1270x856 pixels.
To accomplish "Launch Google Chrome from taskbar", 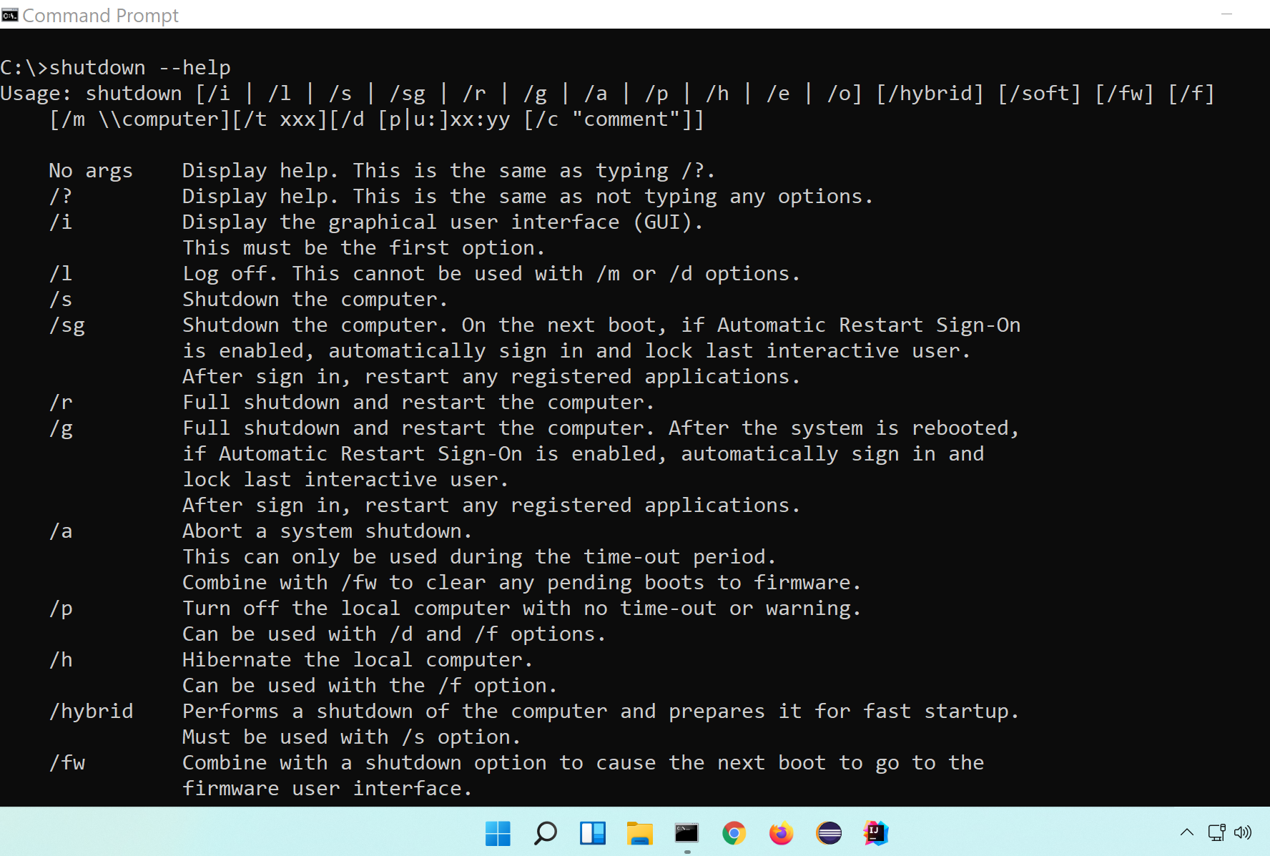I will (x=734, y=833).
